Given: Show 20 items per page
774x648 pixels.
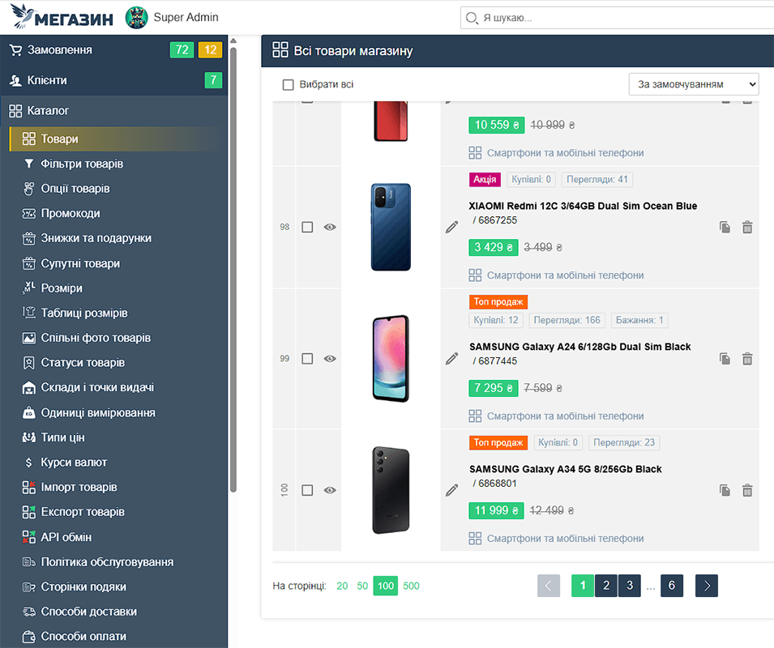Looking at the screenshot, I should (342, 586).
